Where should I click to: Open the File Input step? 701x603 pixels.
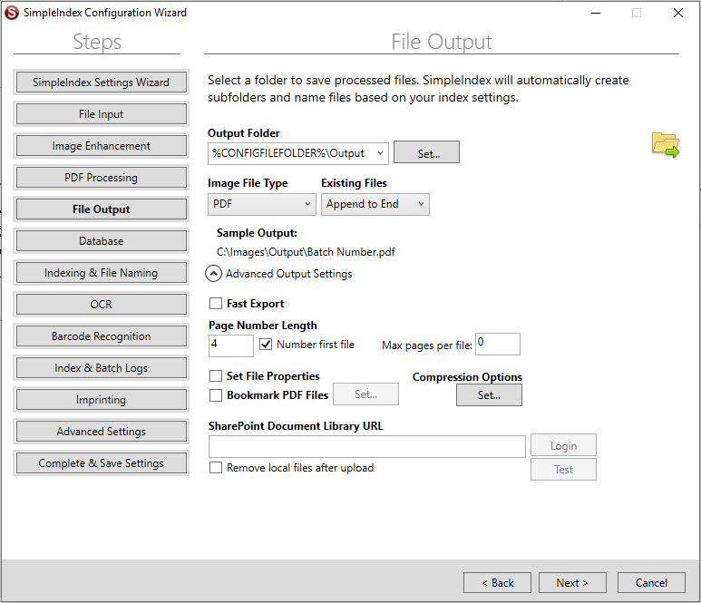101,114
